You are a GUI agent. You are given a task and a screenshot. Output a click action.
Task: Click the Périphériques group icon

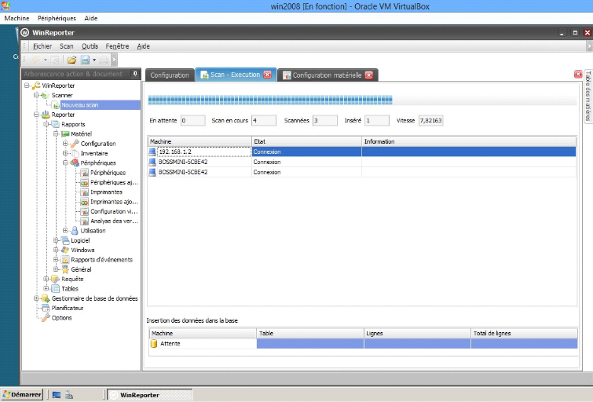coord(75,163)
